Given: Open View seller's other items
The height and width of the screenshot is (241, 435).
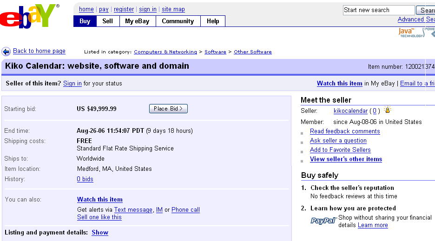Looking at the screenshot, I should tap(346, 159).
